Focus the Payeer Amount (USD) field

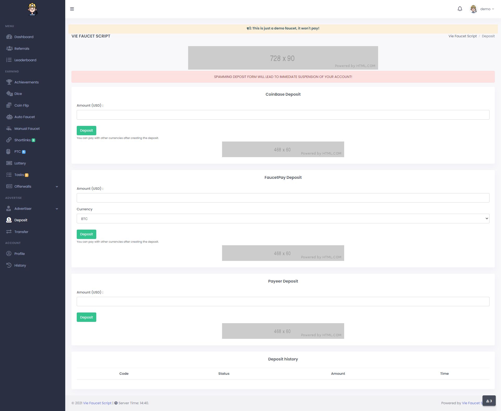pyautogui.click(x=283, y=302)
